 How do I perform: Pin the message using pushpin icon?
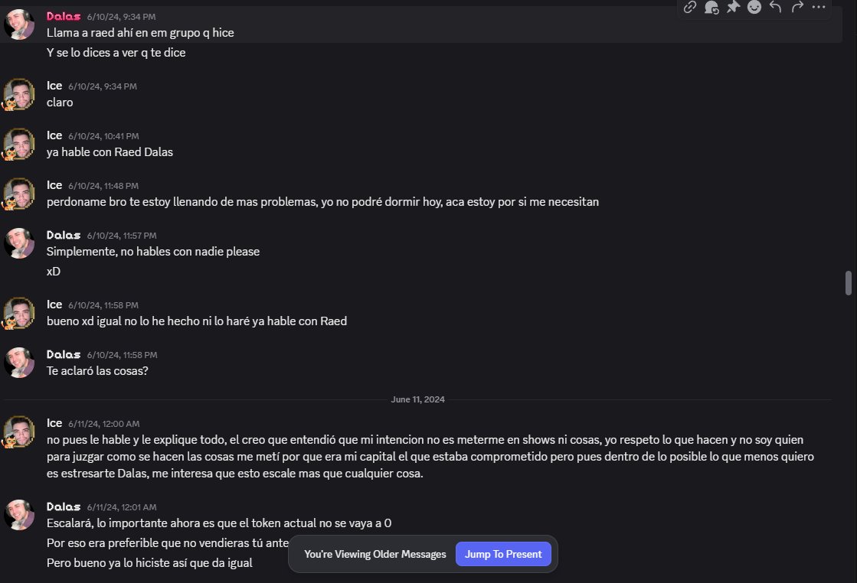click(x=733, y=7)
